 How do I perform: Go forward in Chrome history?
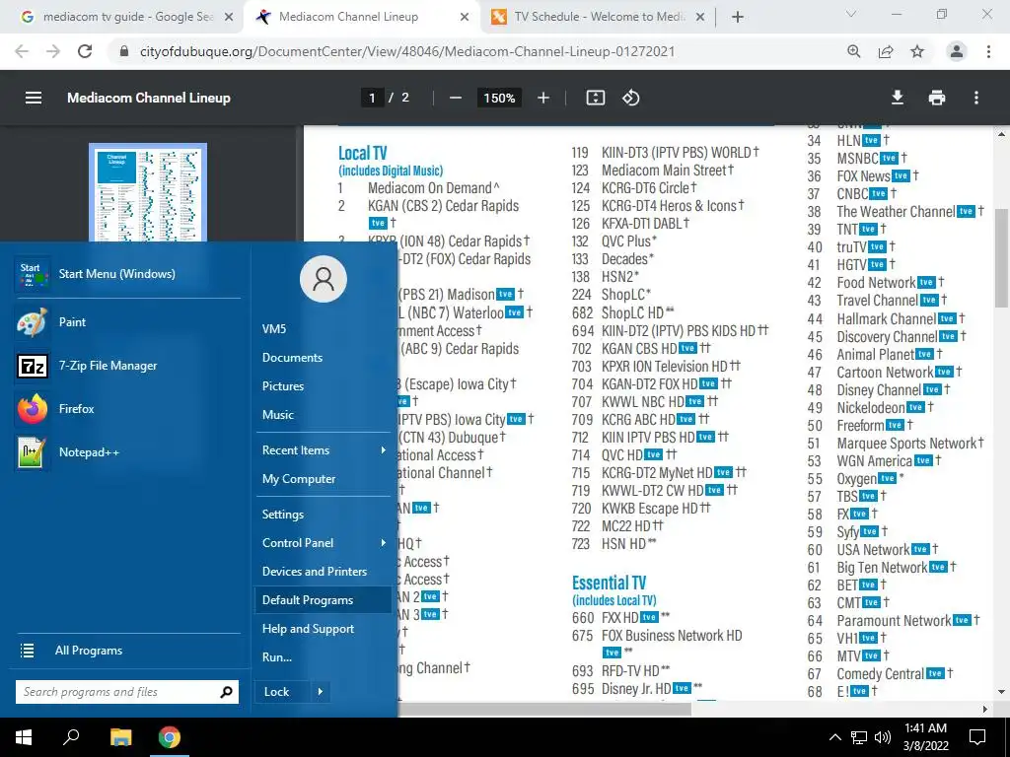[53, 51]
